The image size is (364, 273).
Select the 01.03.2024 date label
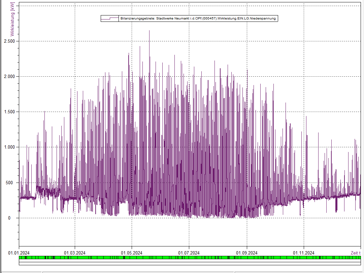[75, 253]
